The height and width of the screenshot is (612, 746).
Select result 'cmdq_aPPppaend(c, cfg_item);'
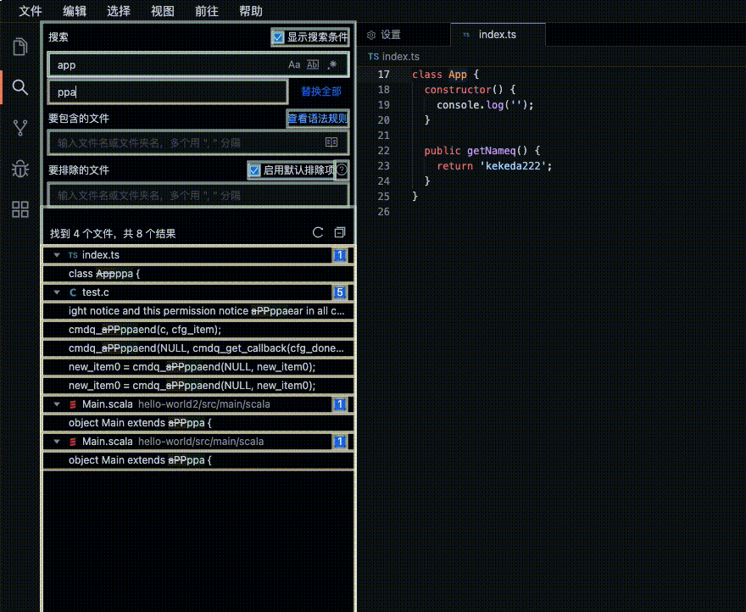tap(198, 330)
